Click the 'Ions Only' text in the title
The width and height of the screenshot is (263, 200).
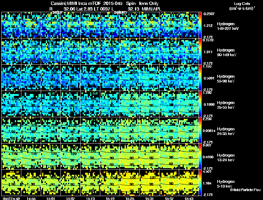(149, 4)
